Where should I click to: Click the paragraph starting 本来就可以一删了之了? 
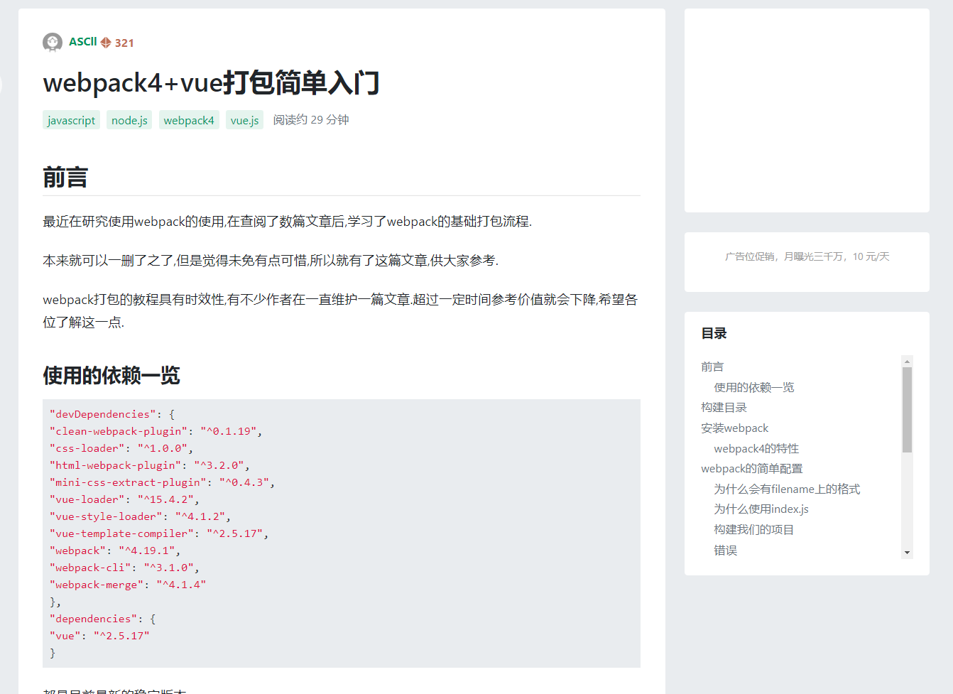coord(271,261)
